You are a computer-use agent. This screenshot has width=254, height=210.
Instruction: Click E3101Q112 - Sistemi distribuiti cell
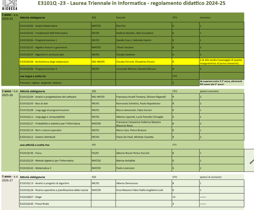[x=55, y=137]
